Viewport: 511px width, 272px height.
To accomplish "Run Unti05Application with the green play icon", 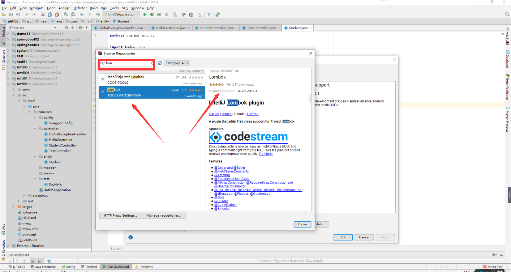I will pyautogui.click(x=145, y=15).
